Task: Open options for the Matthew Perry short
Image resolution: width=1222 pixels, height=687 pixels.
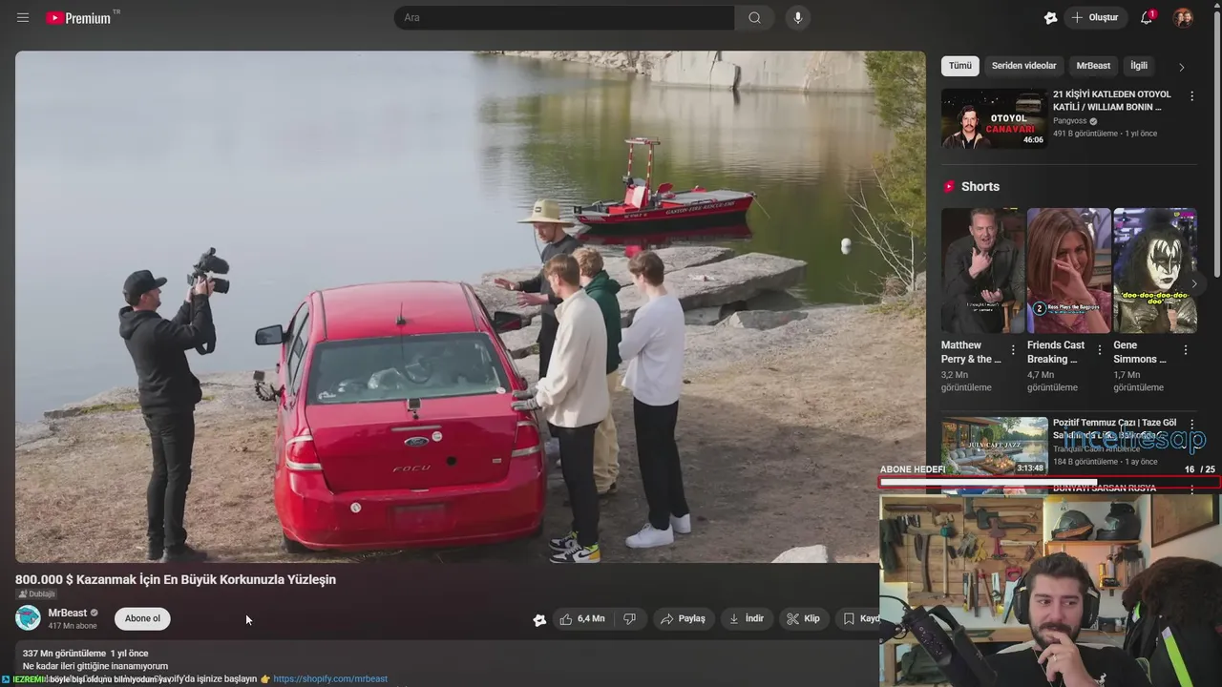Action: [1013, 350]
